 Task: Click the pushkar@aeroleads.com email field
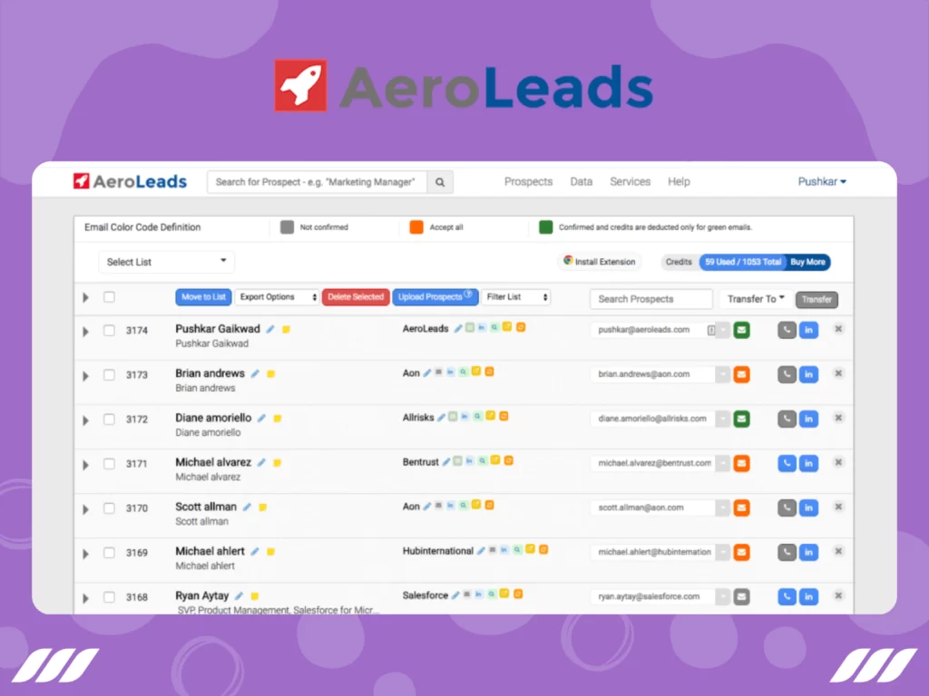point(652,330)
